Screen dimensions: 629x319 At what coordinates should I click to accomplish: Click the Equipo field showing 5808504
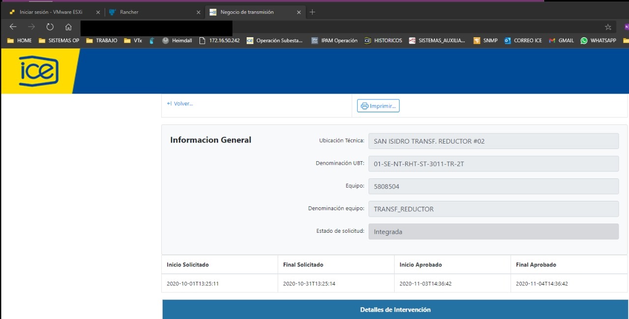[493, 186]
